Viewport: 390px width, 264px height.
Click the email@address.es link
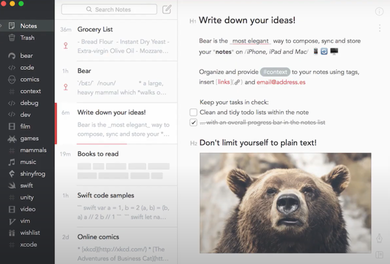(281, 82)
